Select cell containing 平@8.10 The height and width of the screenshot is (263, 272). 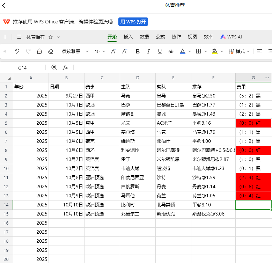213,205
